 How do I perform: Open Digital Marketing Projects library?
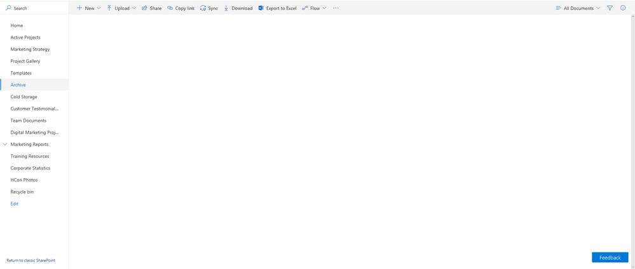click(x=35, y=132)
